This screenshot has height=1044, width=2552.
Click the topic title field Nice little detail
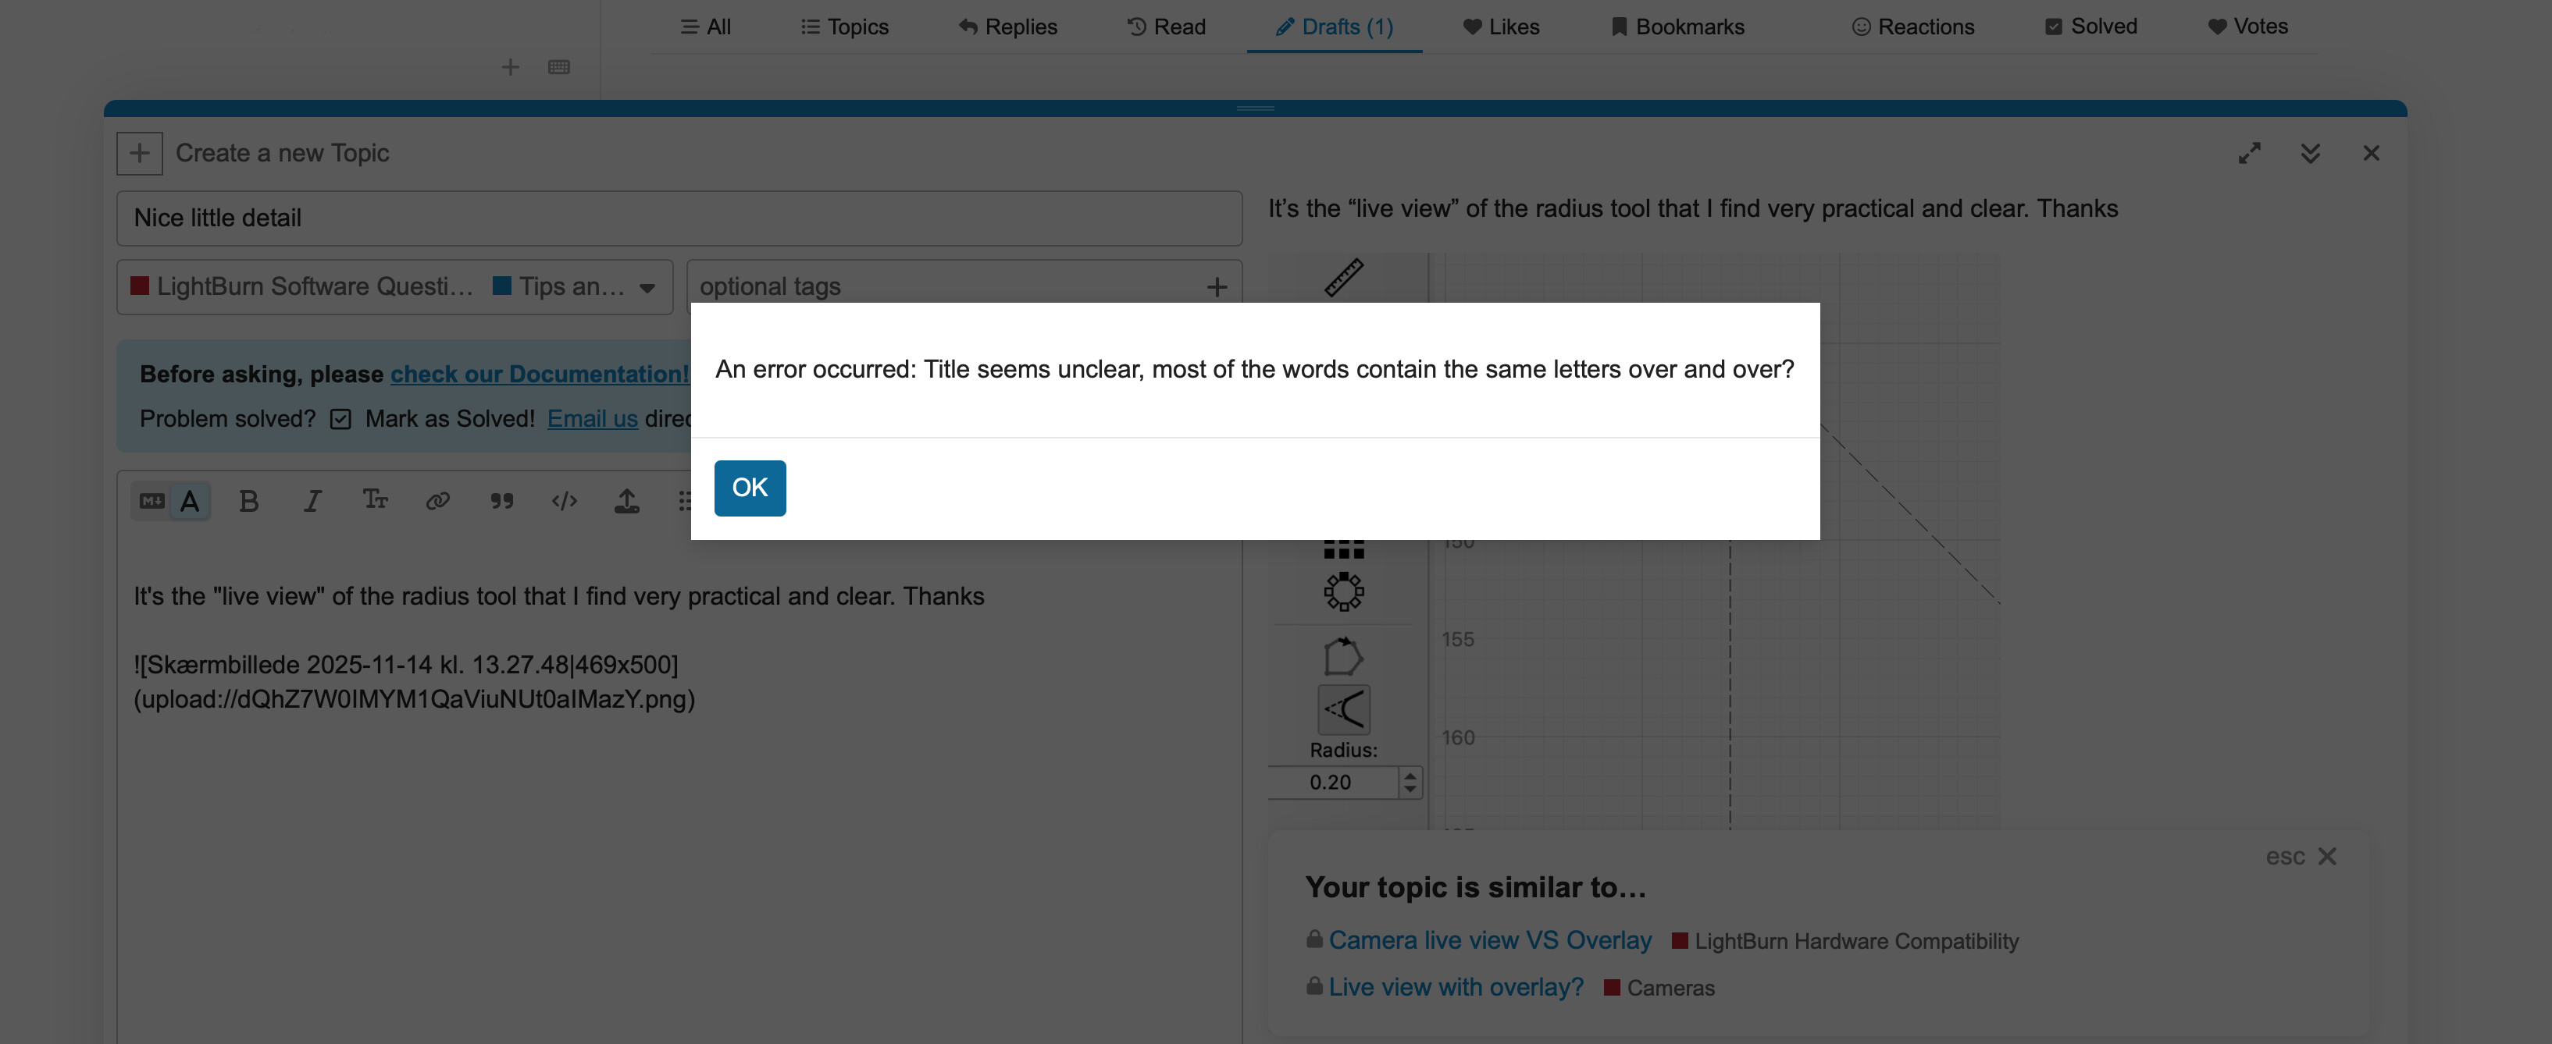[679, 218]
